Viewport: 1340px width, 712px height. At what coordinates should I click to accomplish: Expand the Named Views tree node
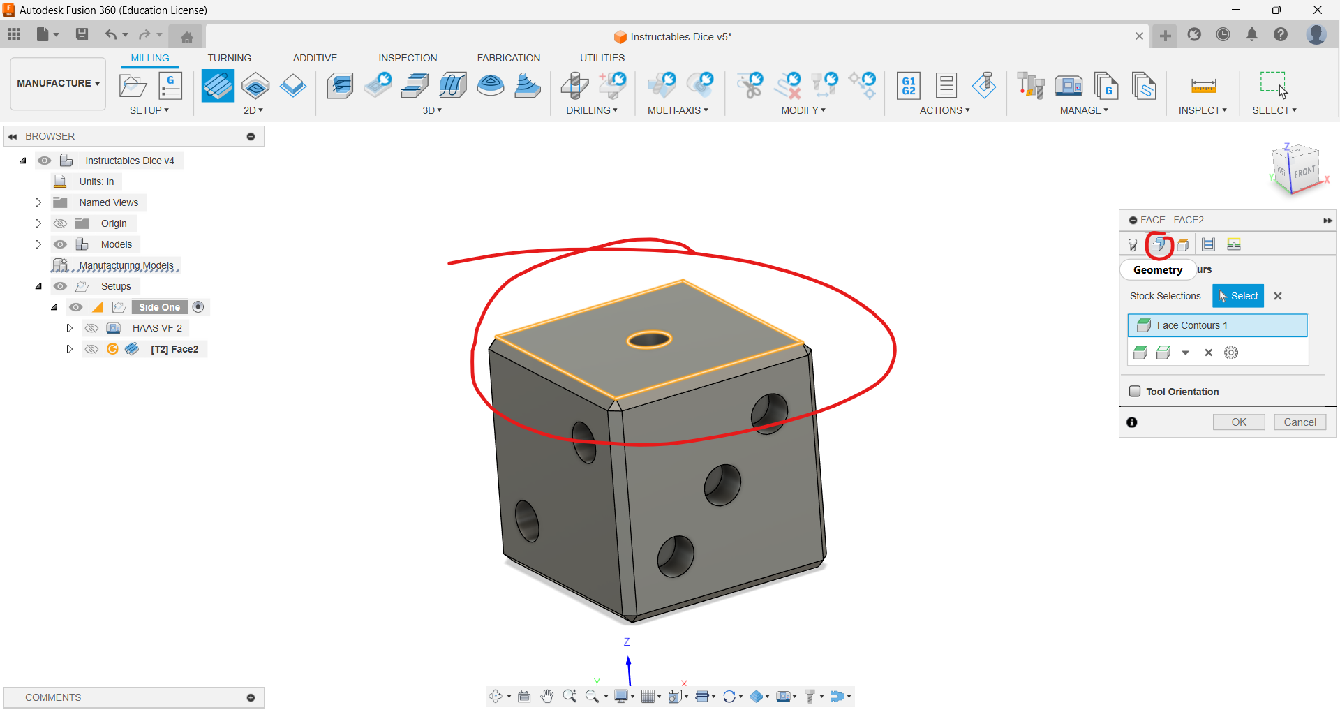tap(38, 202)
